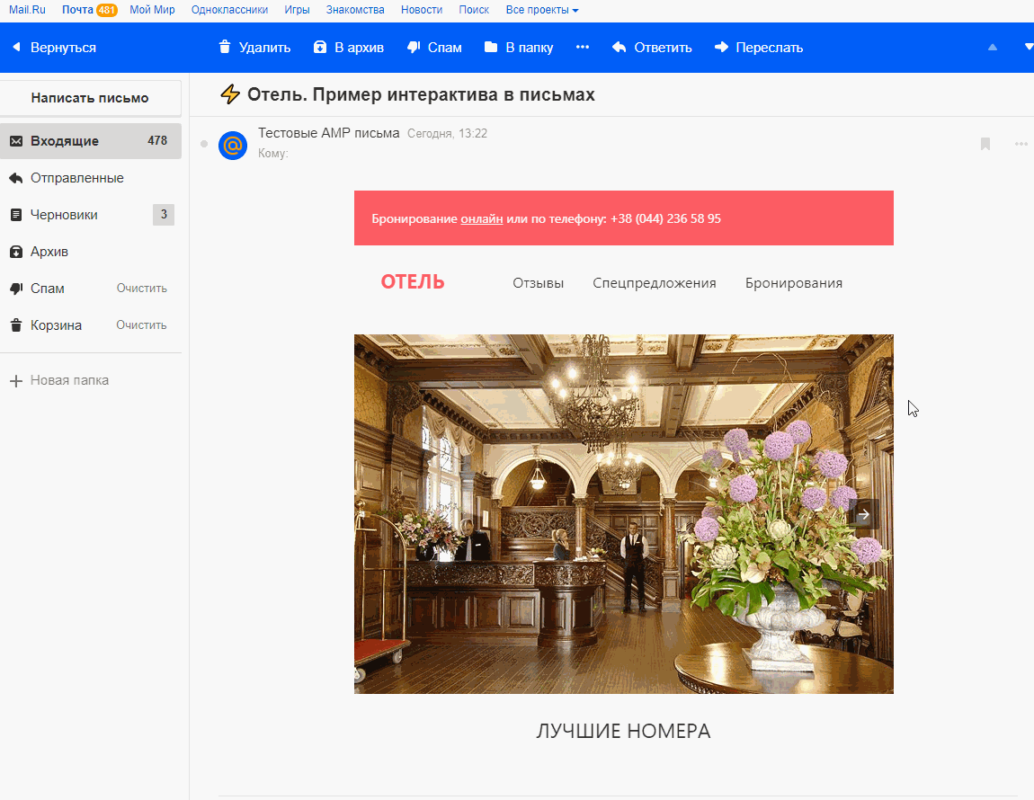Select 'Спецпредложения' in hotel menu
Viewport: 1034px width, 800px height.
pos(654,283)
